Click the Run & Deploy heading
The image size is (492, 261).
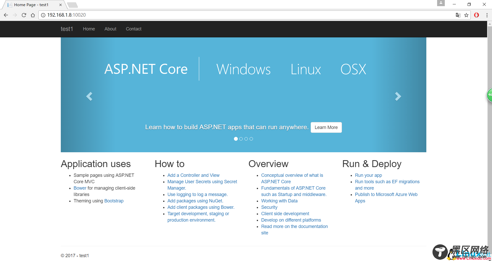[x=372, y=164]
